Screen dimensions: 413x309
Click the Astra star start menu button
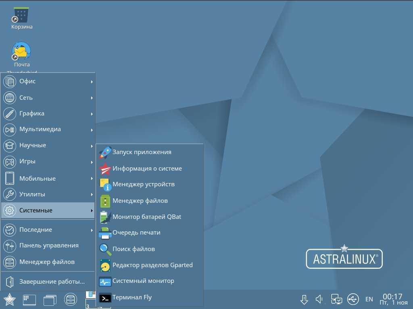pyautogui.click(x=9, y=299)
